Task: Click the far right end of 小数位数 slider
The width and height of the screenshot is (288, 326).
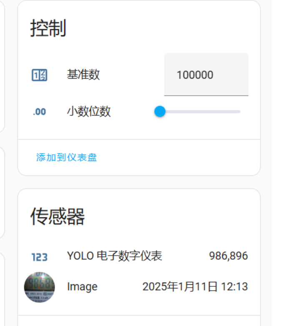Action: 239,112
